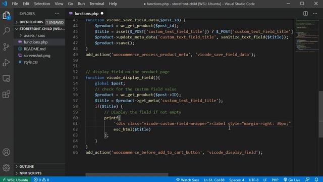Click the 'global $post;' line
This screenshot has height=182, width=323.
(110, 83)
